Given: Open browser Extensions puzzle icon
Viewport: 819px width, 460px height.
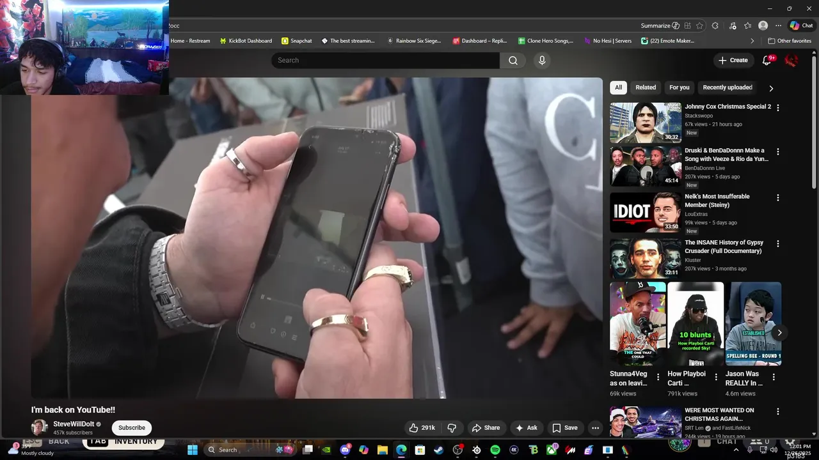Looking at the screenshot, I should [x=715, y=26].
